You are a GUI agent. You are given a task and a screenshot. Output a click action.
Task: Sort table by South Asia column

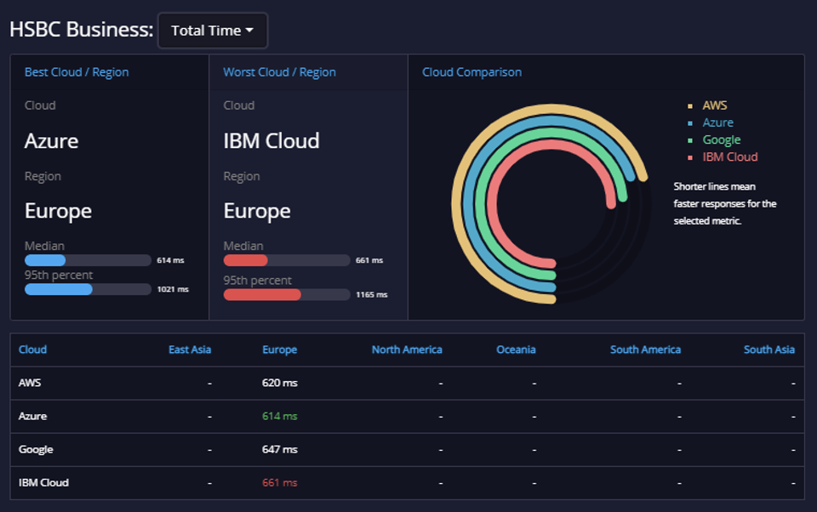[769, 350]
